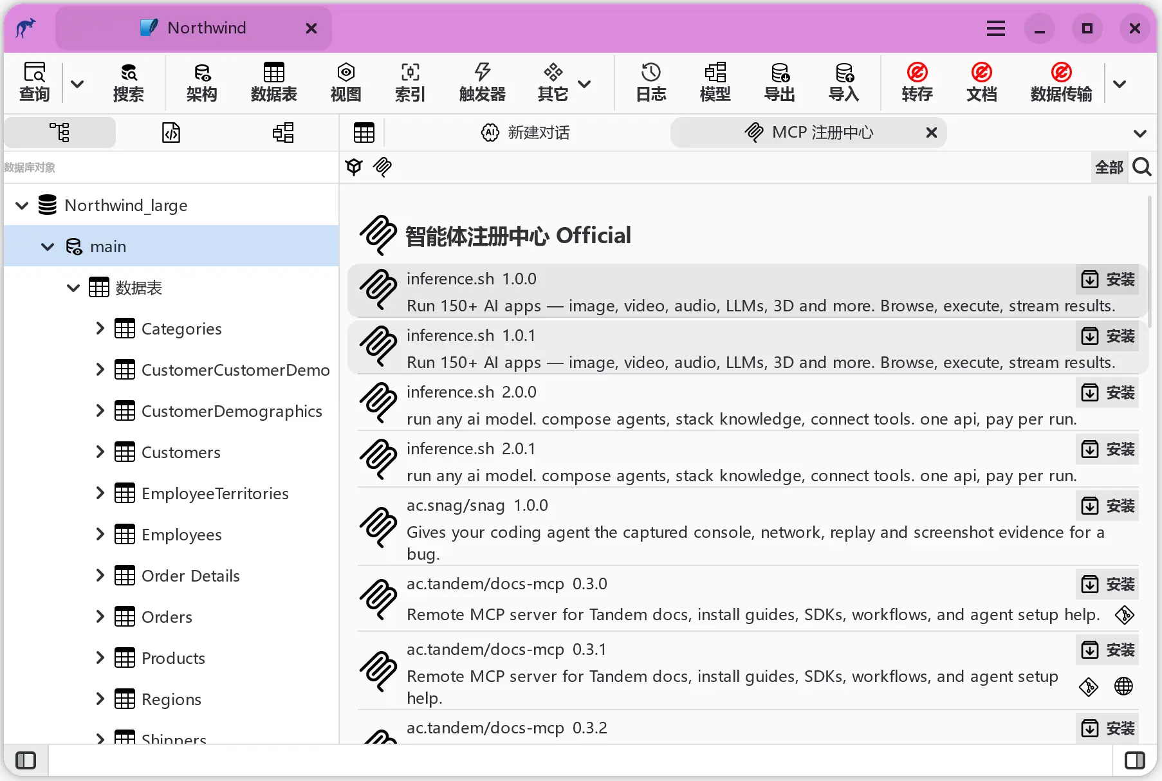Select the object tree panel icon
The height and width of the screenshot is (781, 1162).
click(x=60, y=133)
